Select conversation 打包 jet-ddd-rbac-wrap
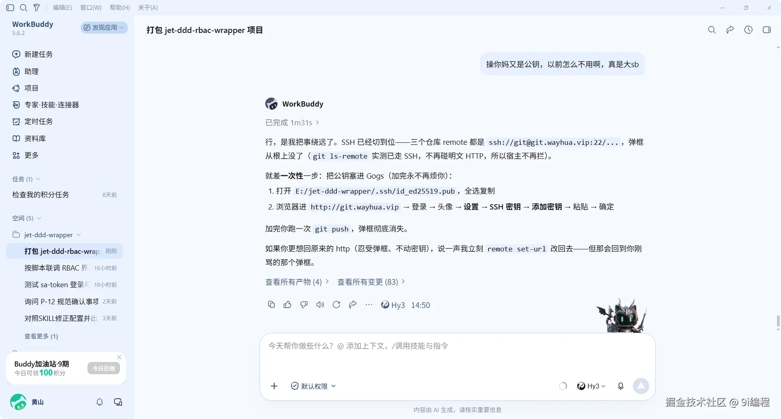 tap(64, 251)
